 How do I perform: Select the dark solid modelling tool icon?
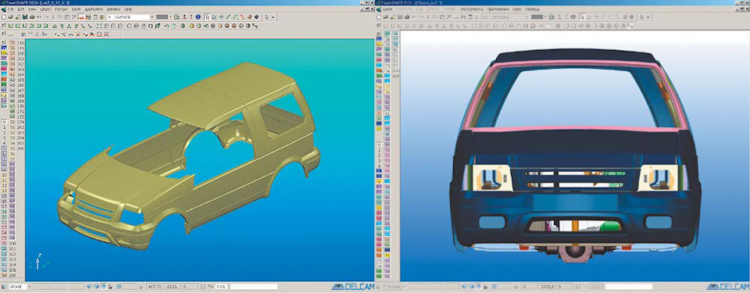tap(257, 16)
